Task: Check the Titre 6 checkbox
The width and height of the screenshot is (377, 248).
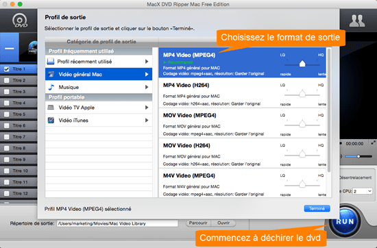Action: tap(6, 125)
